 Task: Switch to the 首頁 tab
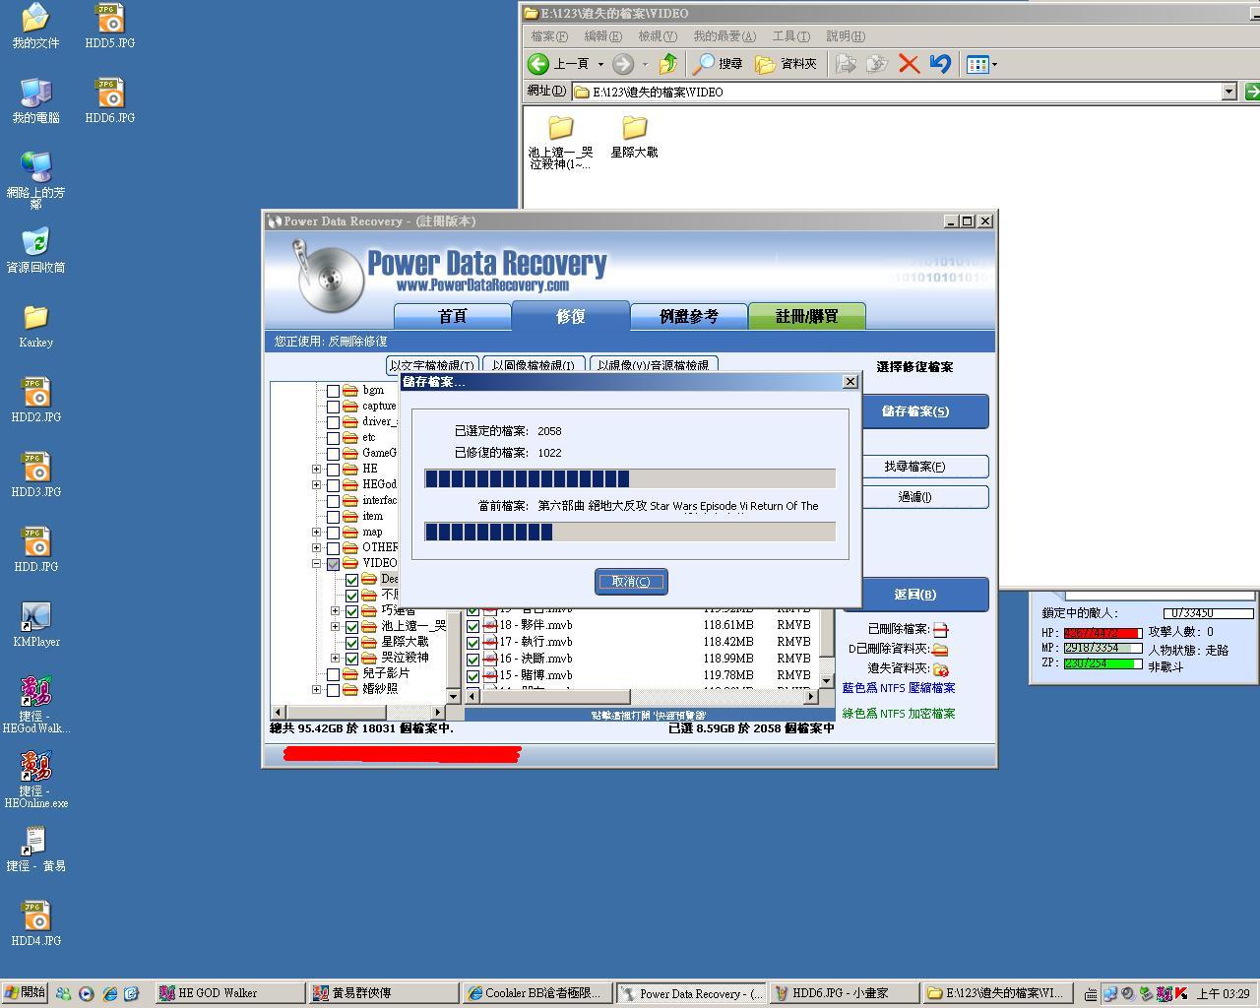pyautogui.click(x=453, y=317)
